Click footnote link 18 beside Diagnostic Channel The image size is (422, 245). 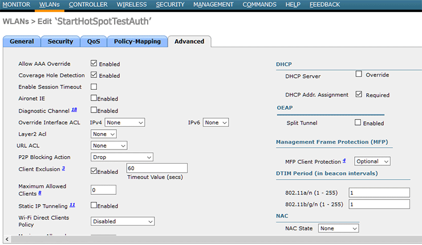click(74, 110)
